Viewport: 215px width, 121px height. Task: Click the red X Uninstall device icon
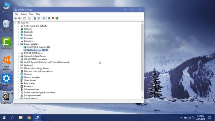click(53, 18)
